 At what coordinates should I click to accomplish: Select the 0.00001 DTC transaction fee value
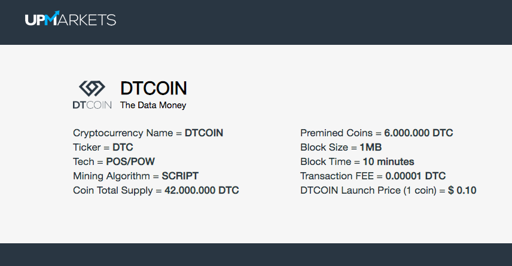click(415, 176)
